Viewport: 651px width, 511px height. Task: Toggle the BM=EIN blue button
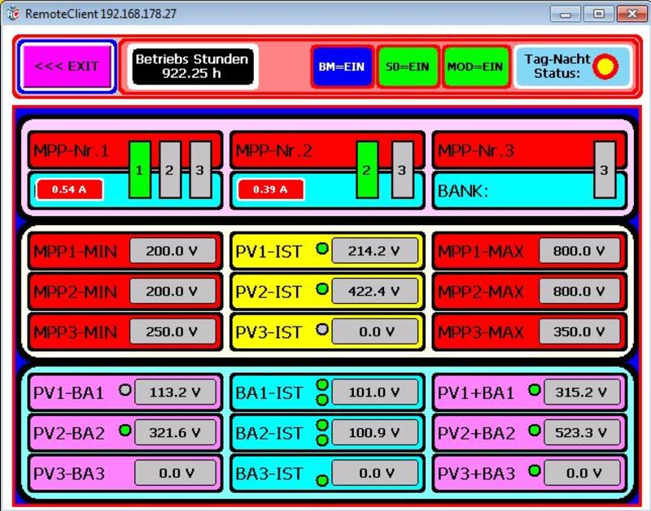pyautogui.click(x=341, y=67)
